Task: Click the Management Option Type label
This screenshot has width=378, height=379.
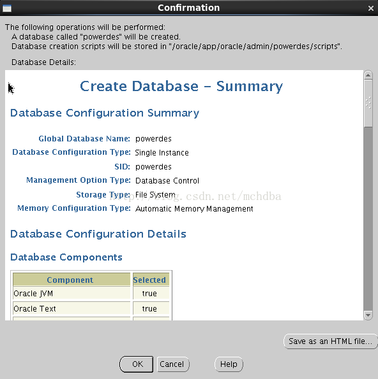Action: [79, 180]
